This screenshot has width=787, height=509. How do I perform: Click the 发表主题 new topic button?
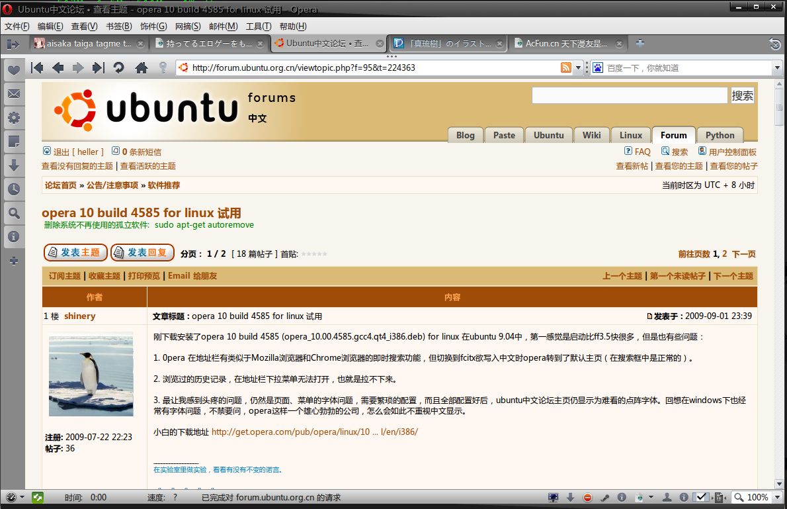click(x=75, y=252)
